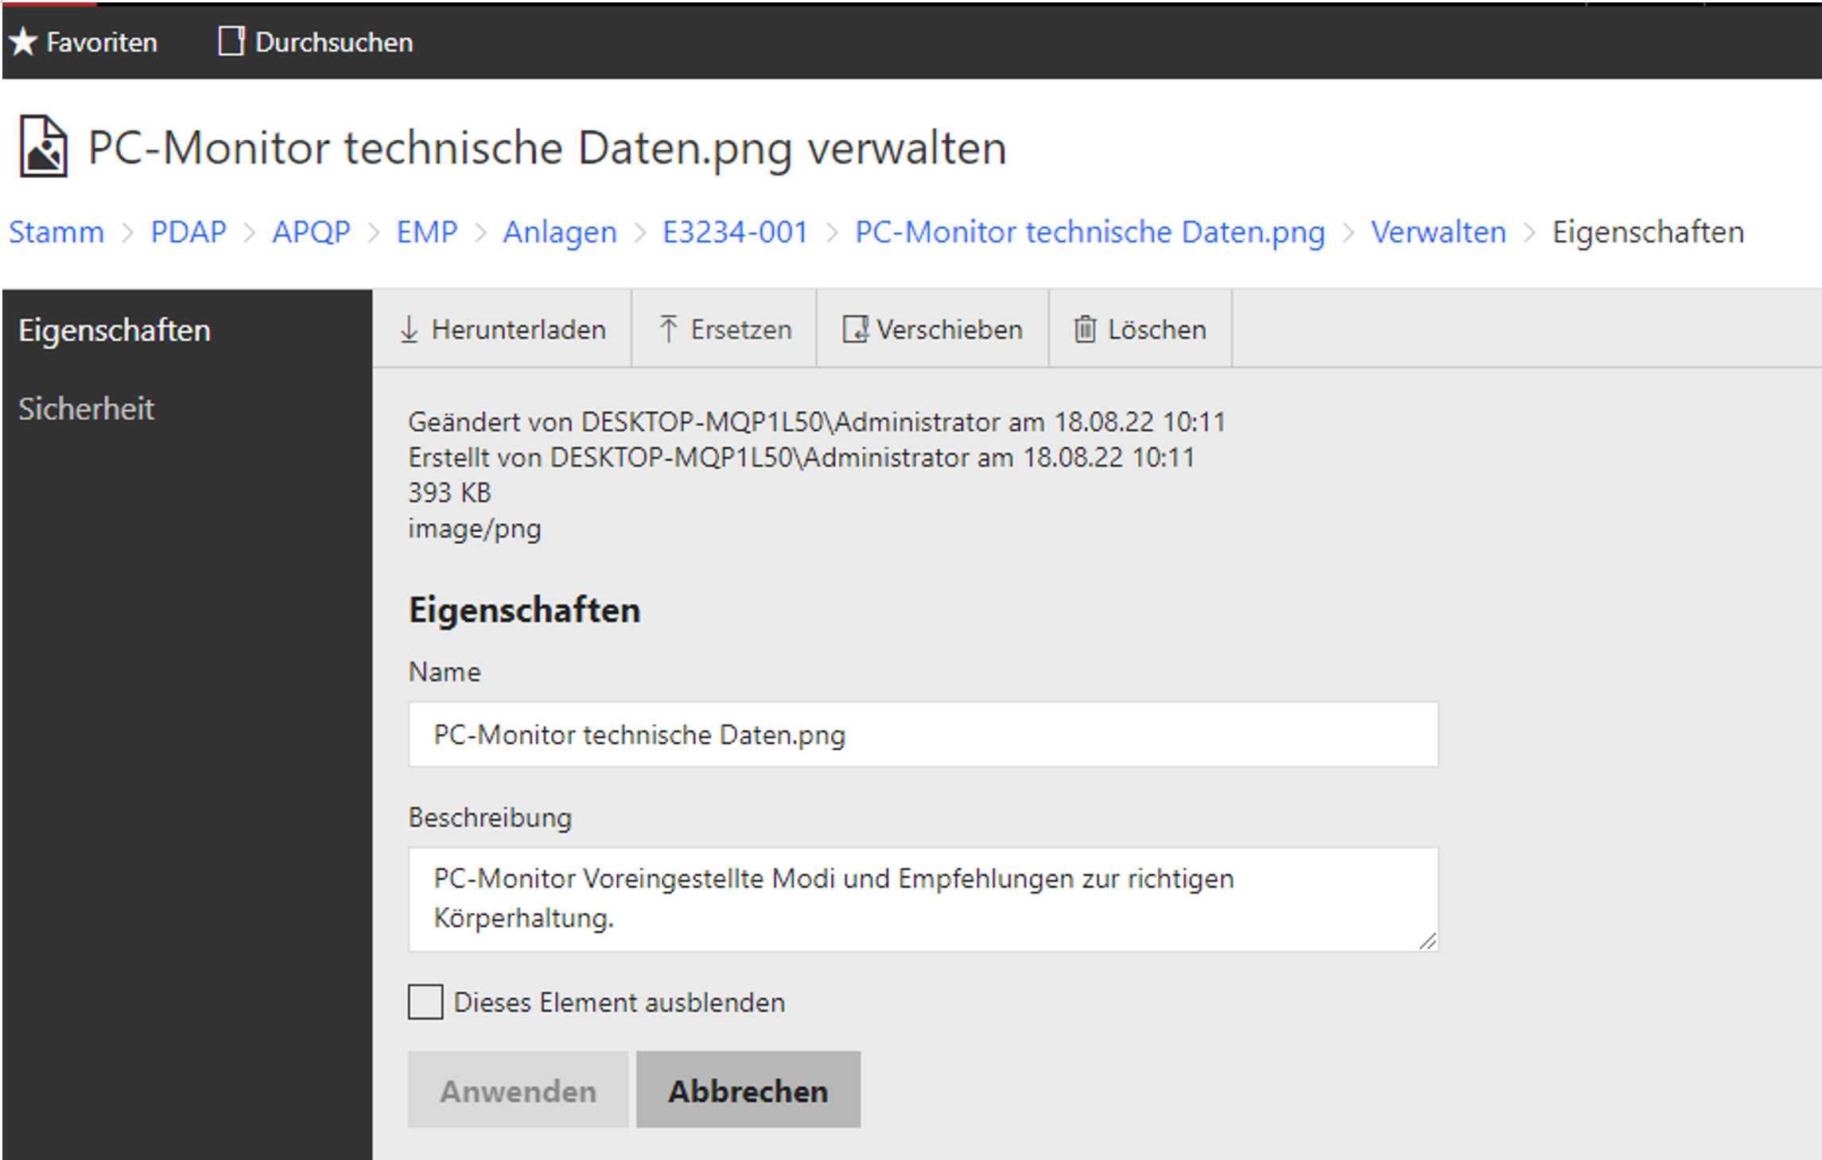Choose Ersetzen in the toolbar
Viewport: 1822px width, 1160px height.
[x=725, y=329]
